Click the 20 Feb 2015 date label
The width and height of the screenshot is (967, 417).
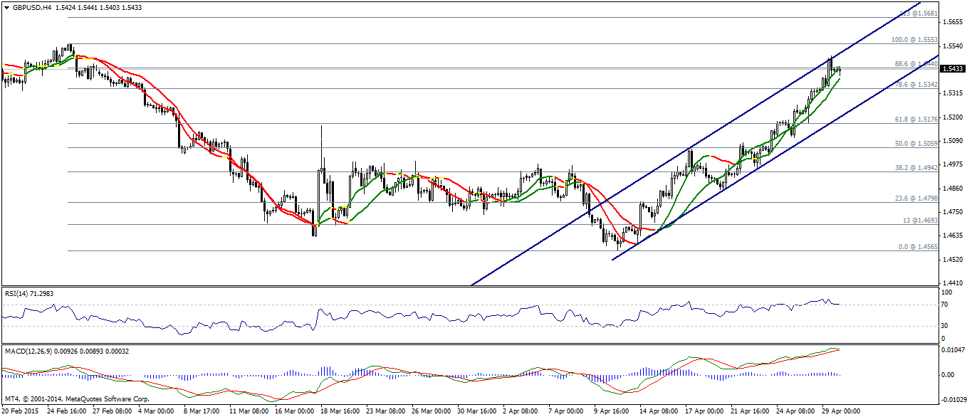tap(19, 411)
